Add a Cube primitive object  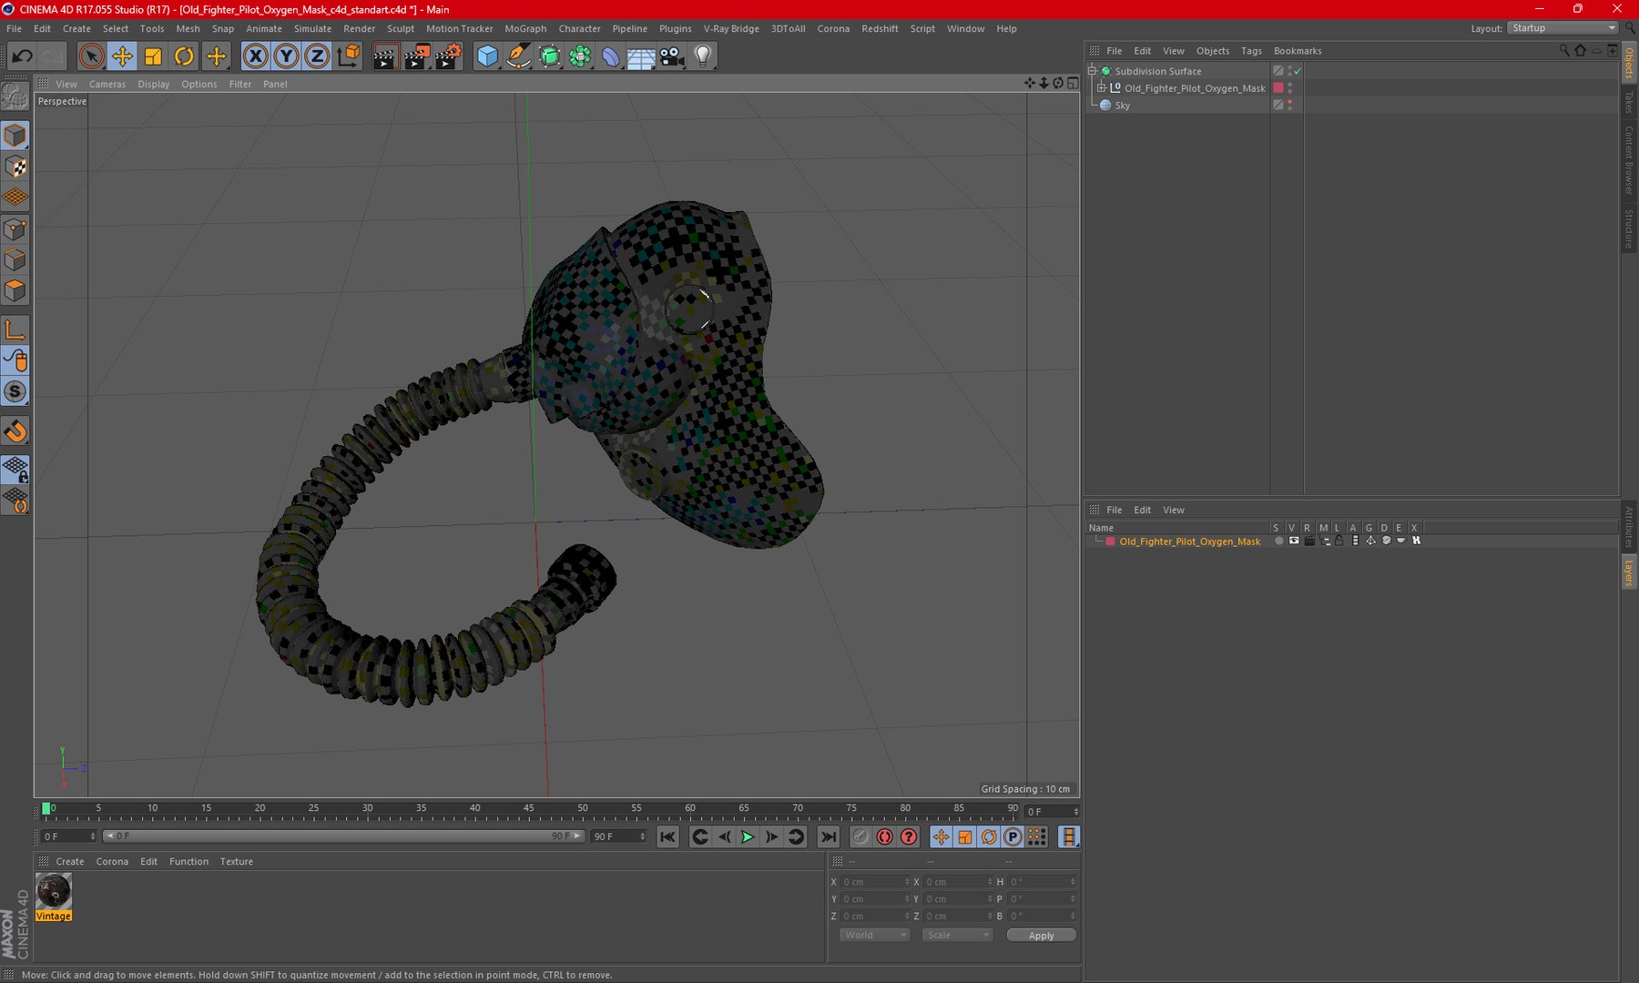coord(487,56)
